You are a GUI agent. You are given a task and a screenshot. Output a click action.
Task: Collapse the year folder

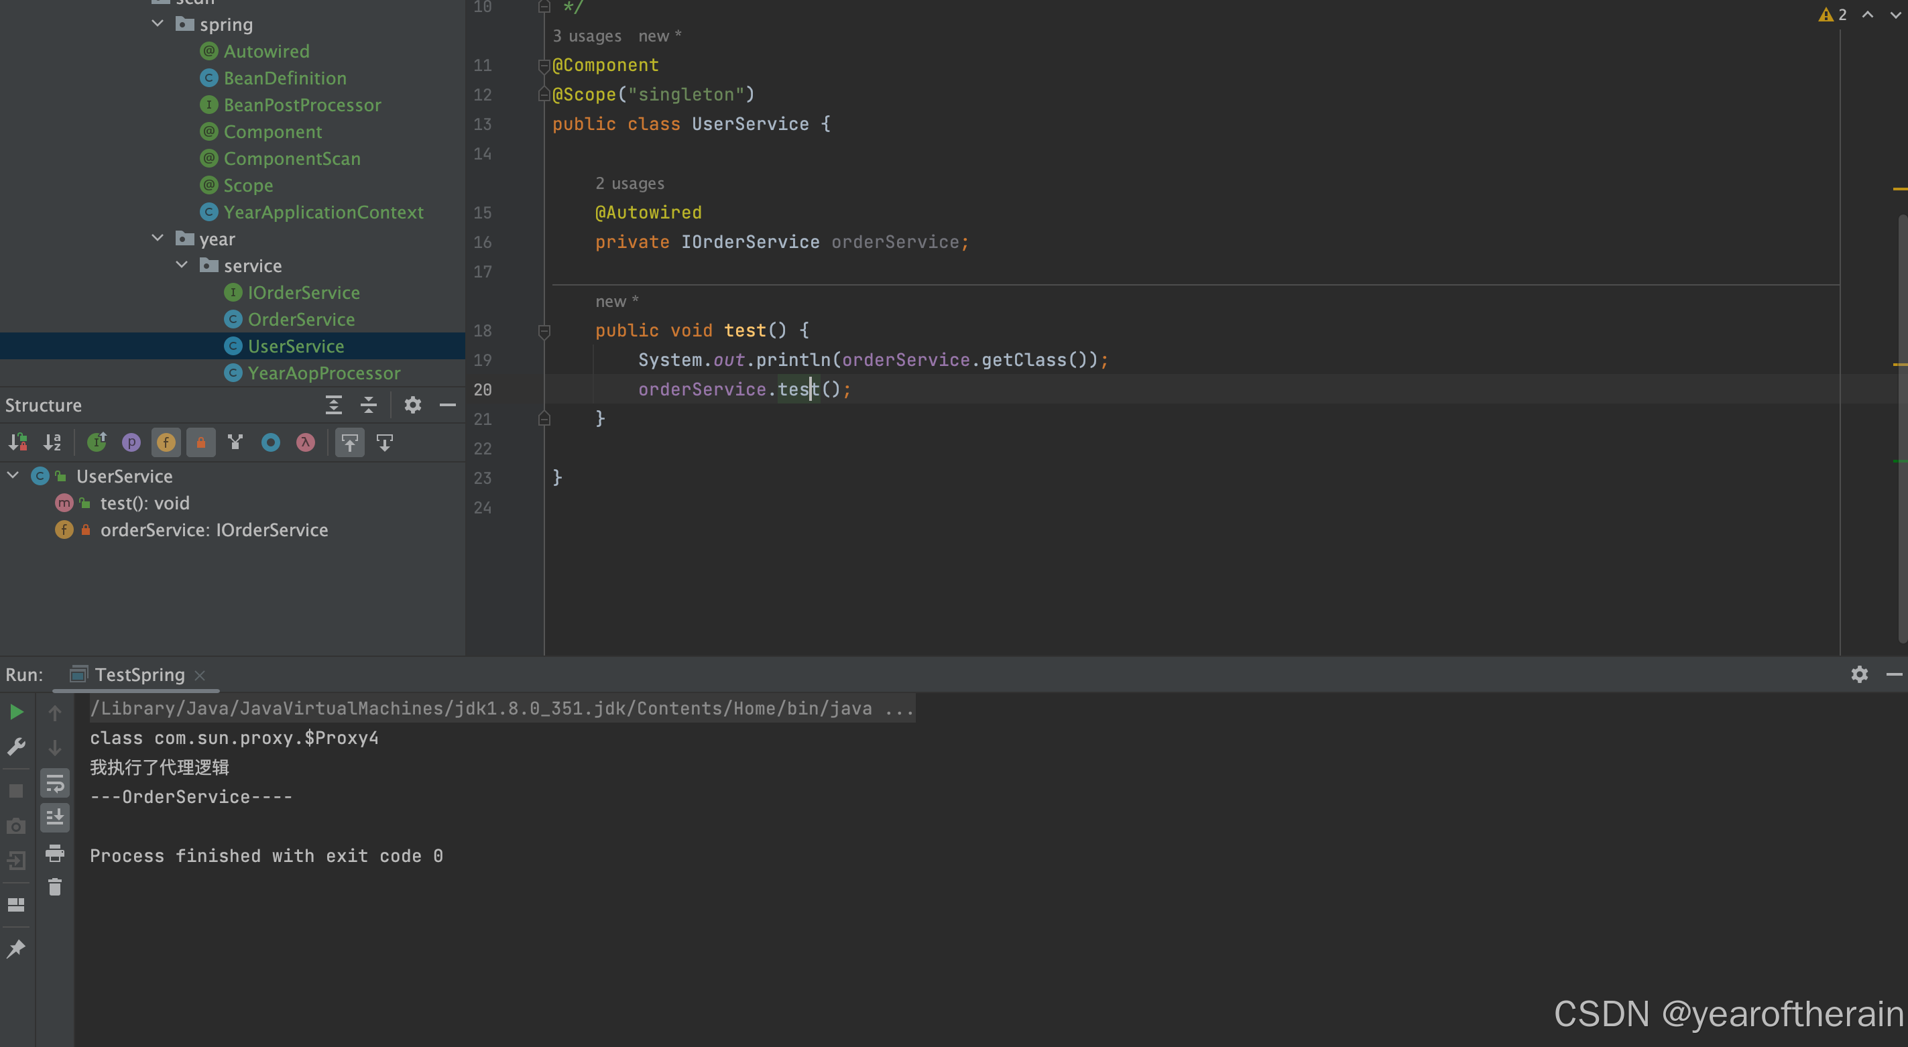[158, 239]
